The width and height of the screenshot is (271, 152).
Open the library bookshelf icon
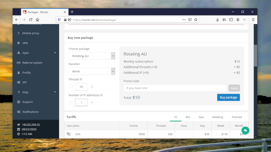point(224,20)
